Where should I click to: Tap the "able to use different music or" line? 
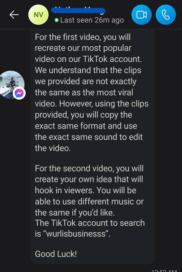click(89, 201)
